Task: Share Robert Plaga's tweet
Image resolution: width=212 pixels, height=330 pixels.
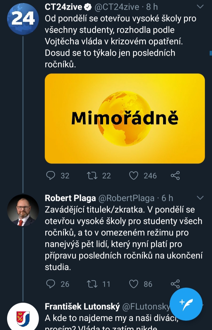Action: 175,284
